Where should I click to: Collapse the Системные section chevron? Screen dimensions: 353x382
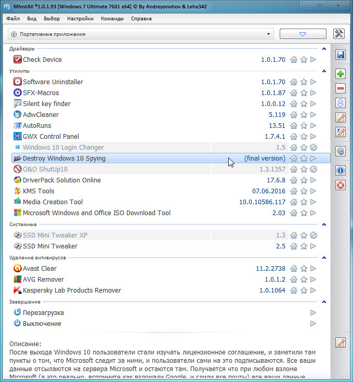click(x=324, y=225)
